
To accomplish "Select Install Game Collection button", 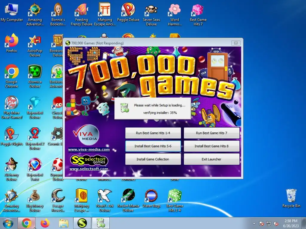I will click(153, 159).
